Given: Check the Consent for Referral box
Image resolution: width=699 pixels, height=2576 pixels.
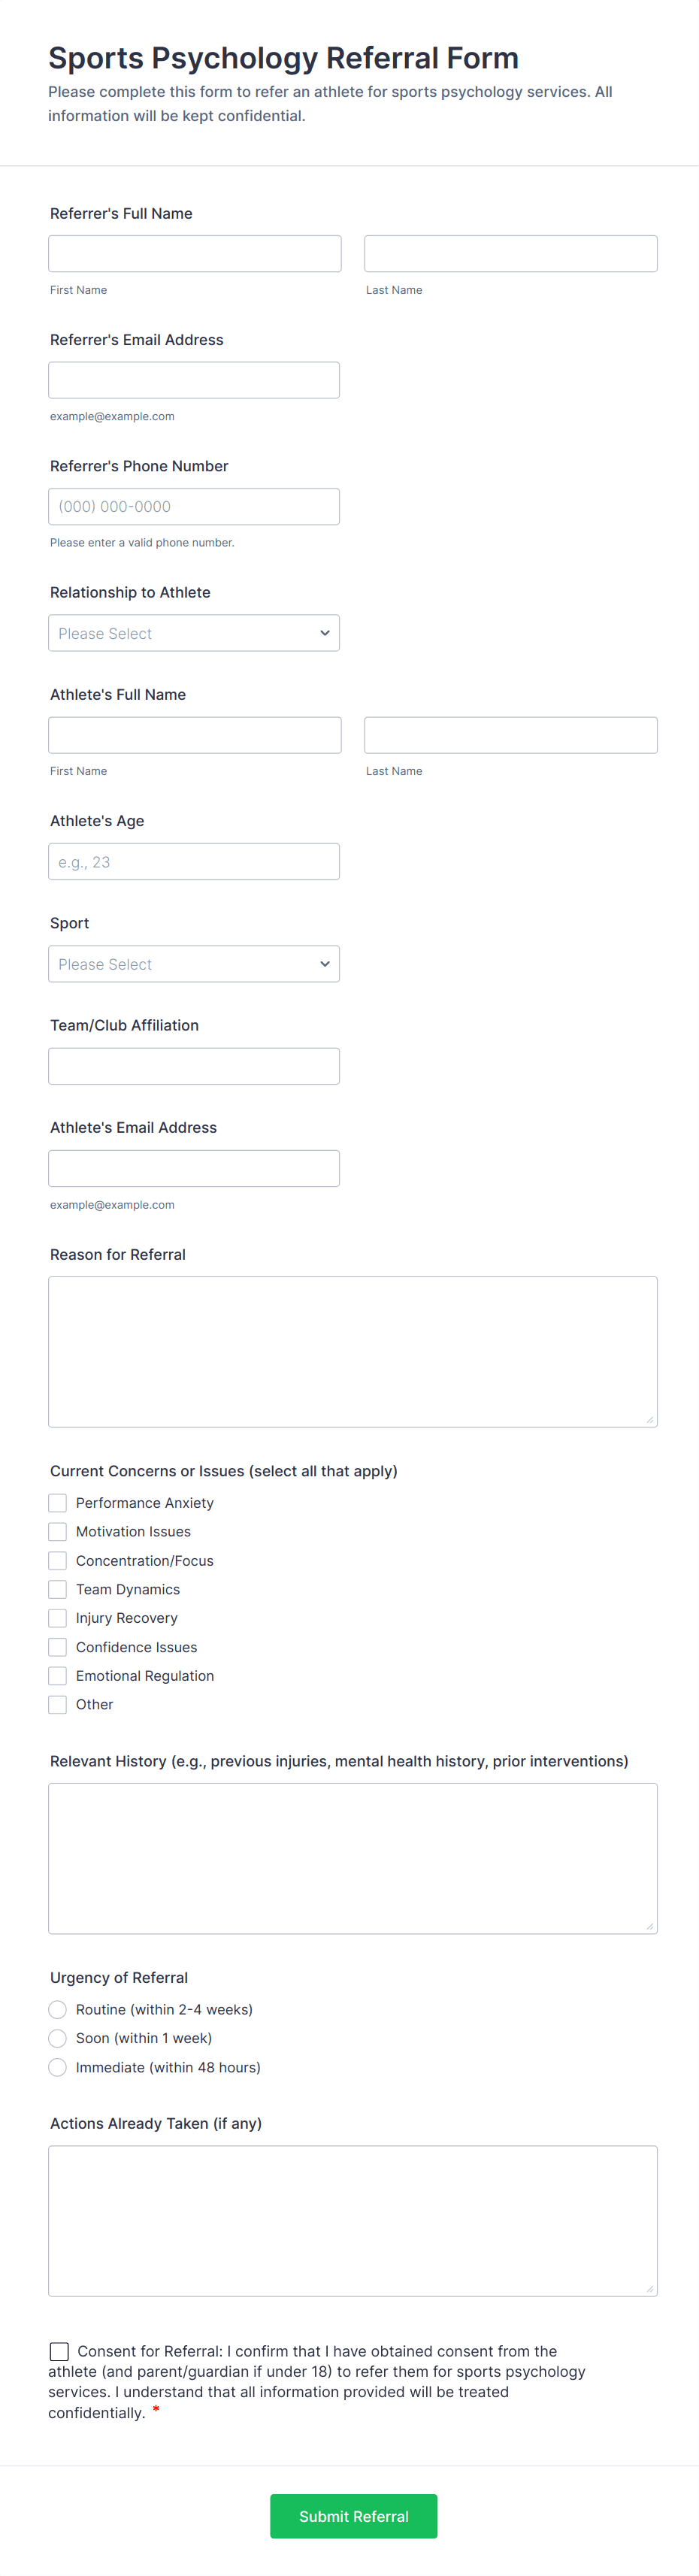Looking at the screenshot, I should pyautogui.click(x=60, y=2351).
